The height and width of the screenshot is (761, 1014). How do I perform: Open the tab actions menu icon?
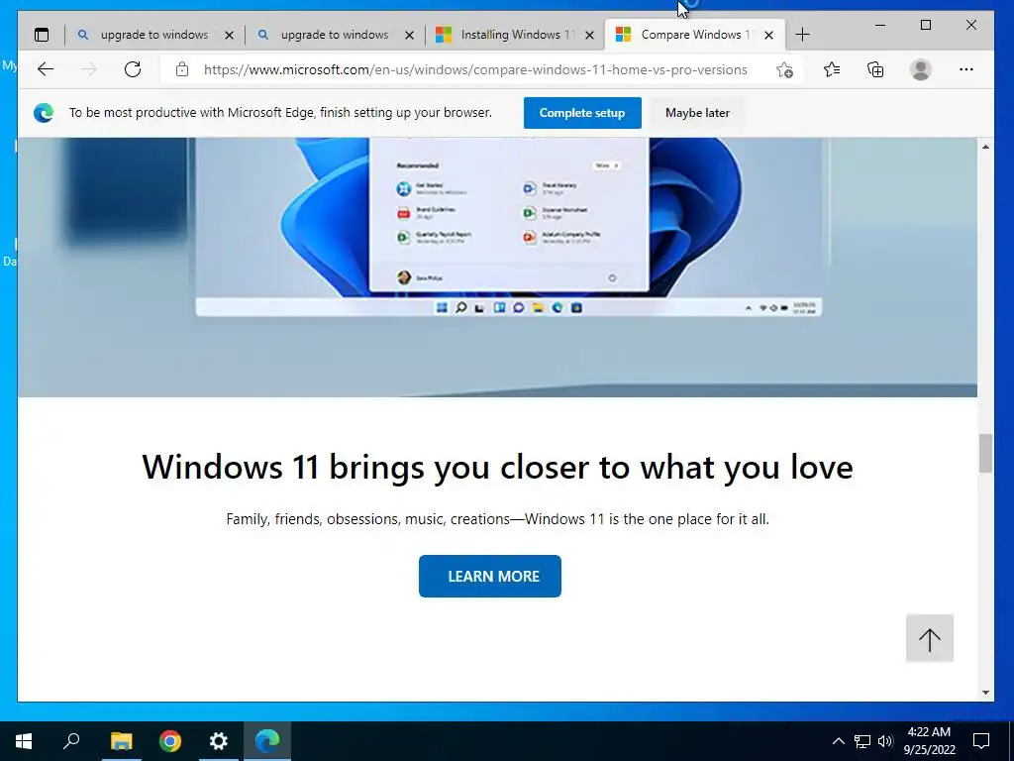click(x=42, y=35)
